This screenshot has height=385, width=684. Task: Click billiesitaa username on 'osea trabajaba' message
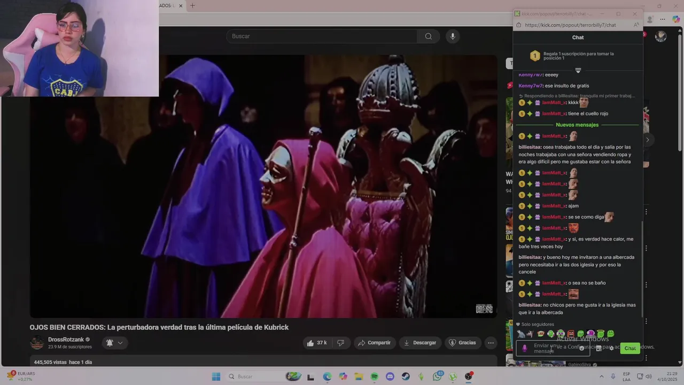530,147
